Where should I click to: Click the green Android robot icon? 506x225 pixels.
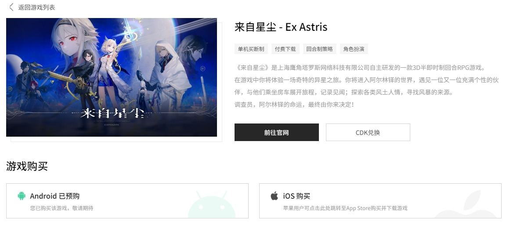click(x=22, y=196)
